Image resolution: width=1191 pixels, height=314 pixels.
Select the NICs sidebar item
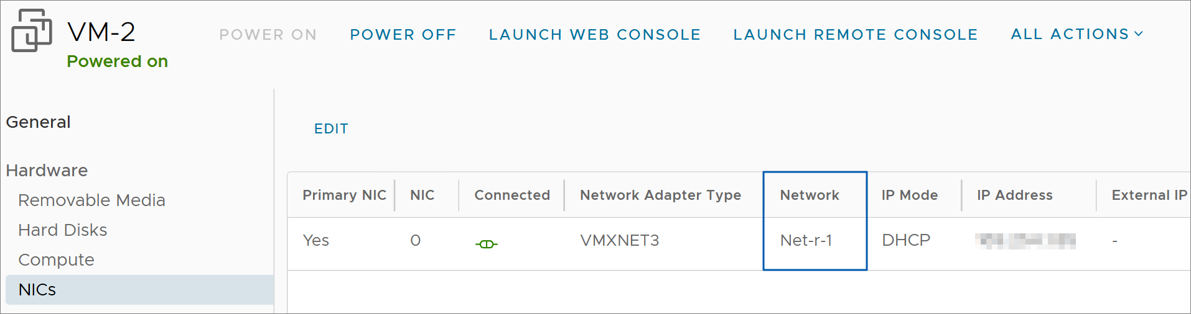[x=139, y=290]
